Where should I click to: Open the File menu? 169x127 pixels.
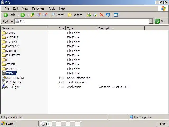pos(7,8)
